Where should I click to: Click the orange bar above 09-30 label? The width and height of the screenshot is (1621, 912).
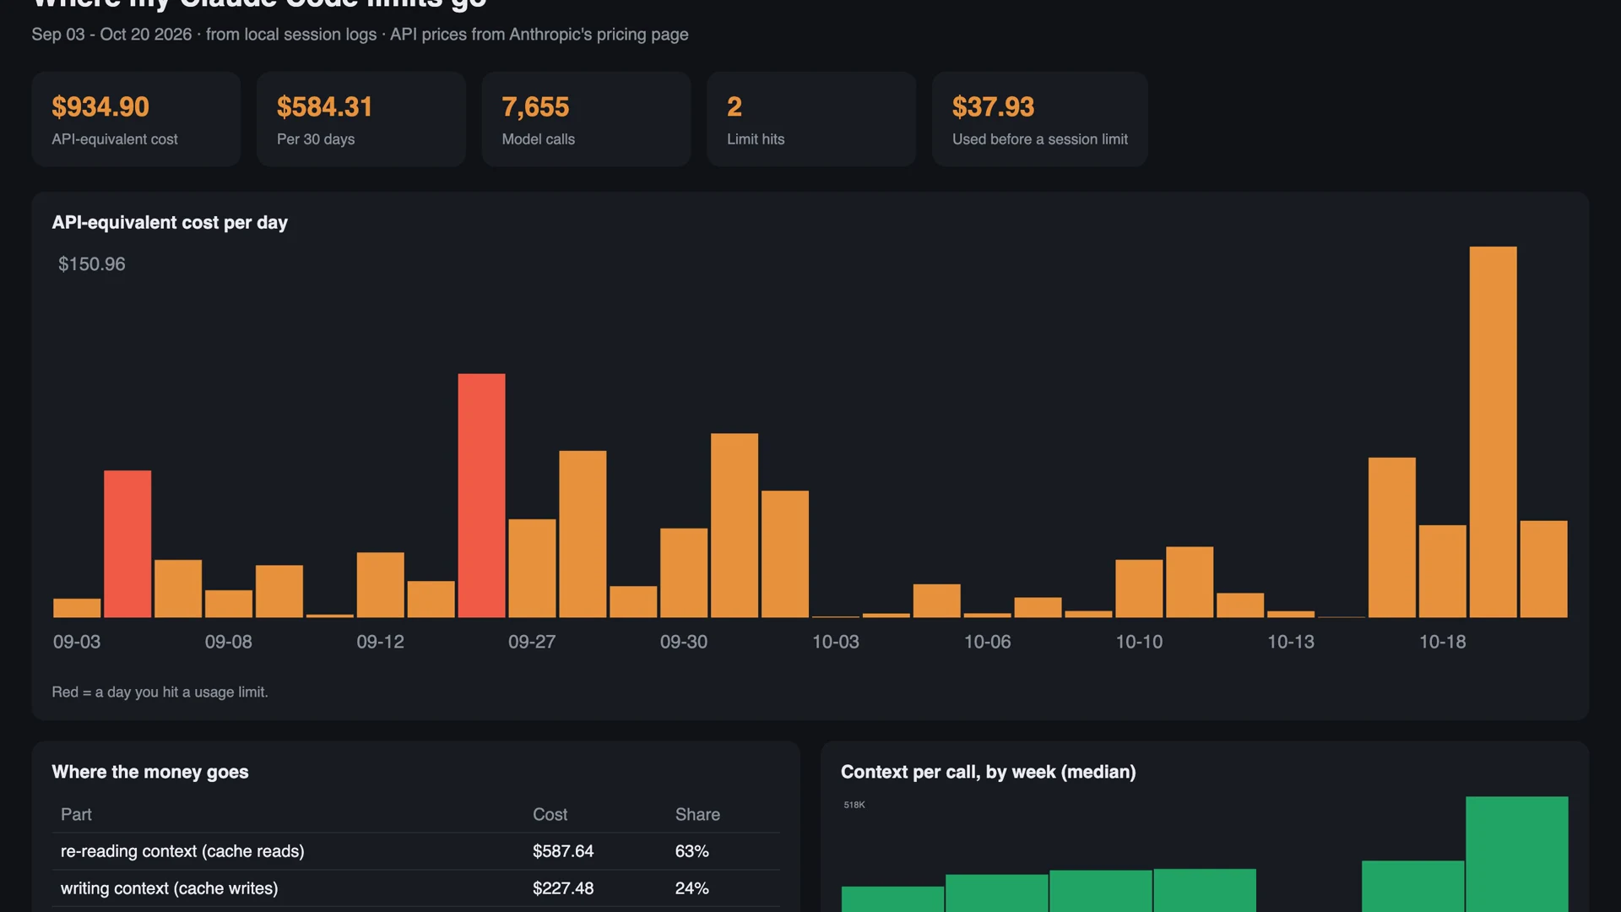click(x=684, y=573)
